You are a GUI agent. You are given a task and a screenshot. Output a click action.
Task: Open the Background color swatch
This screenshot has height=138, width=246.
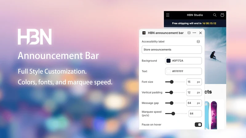(x=169, y=61)
